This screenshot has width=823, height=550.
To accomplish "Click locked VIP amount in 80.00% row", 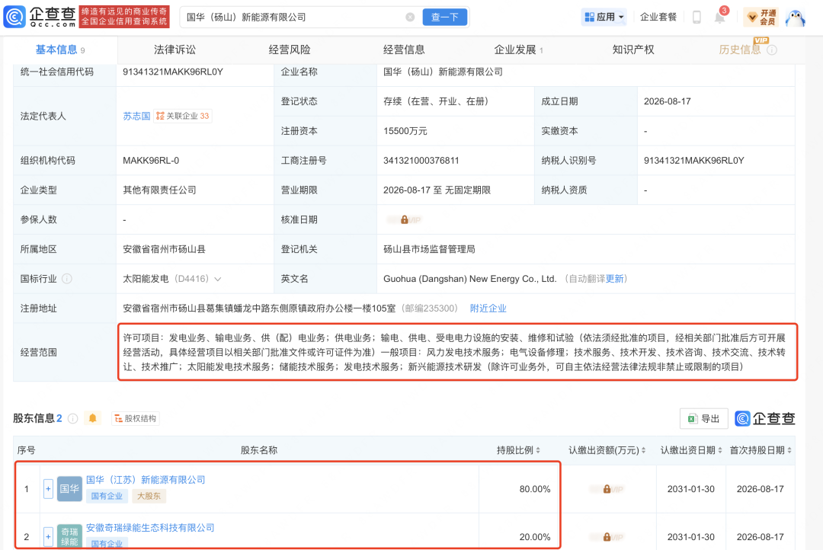I will (607, 489).
